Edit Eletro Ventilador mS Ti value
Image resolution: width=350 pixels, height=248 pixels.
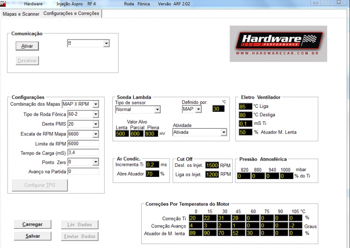(245, 124)
